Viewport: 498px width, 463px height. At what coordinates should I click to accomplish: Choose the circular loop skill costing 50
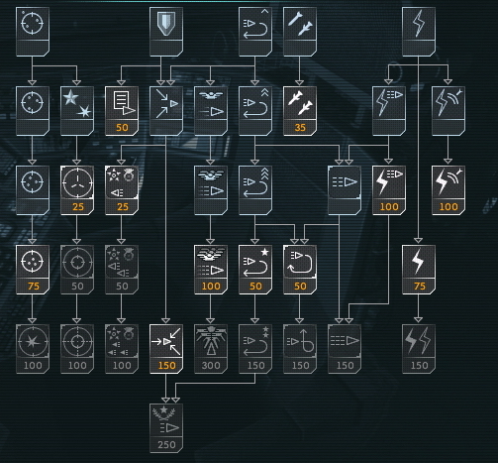click(300, 270)
